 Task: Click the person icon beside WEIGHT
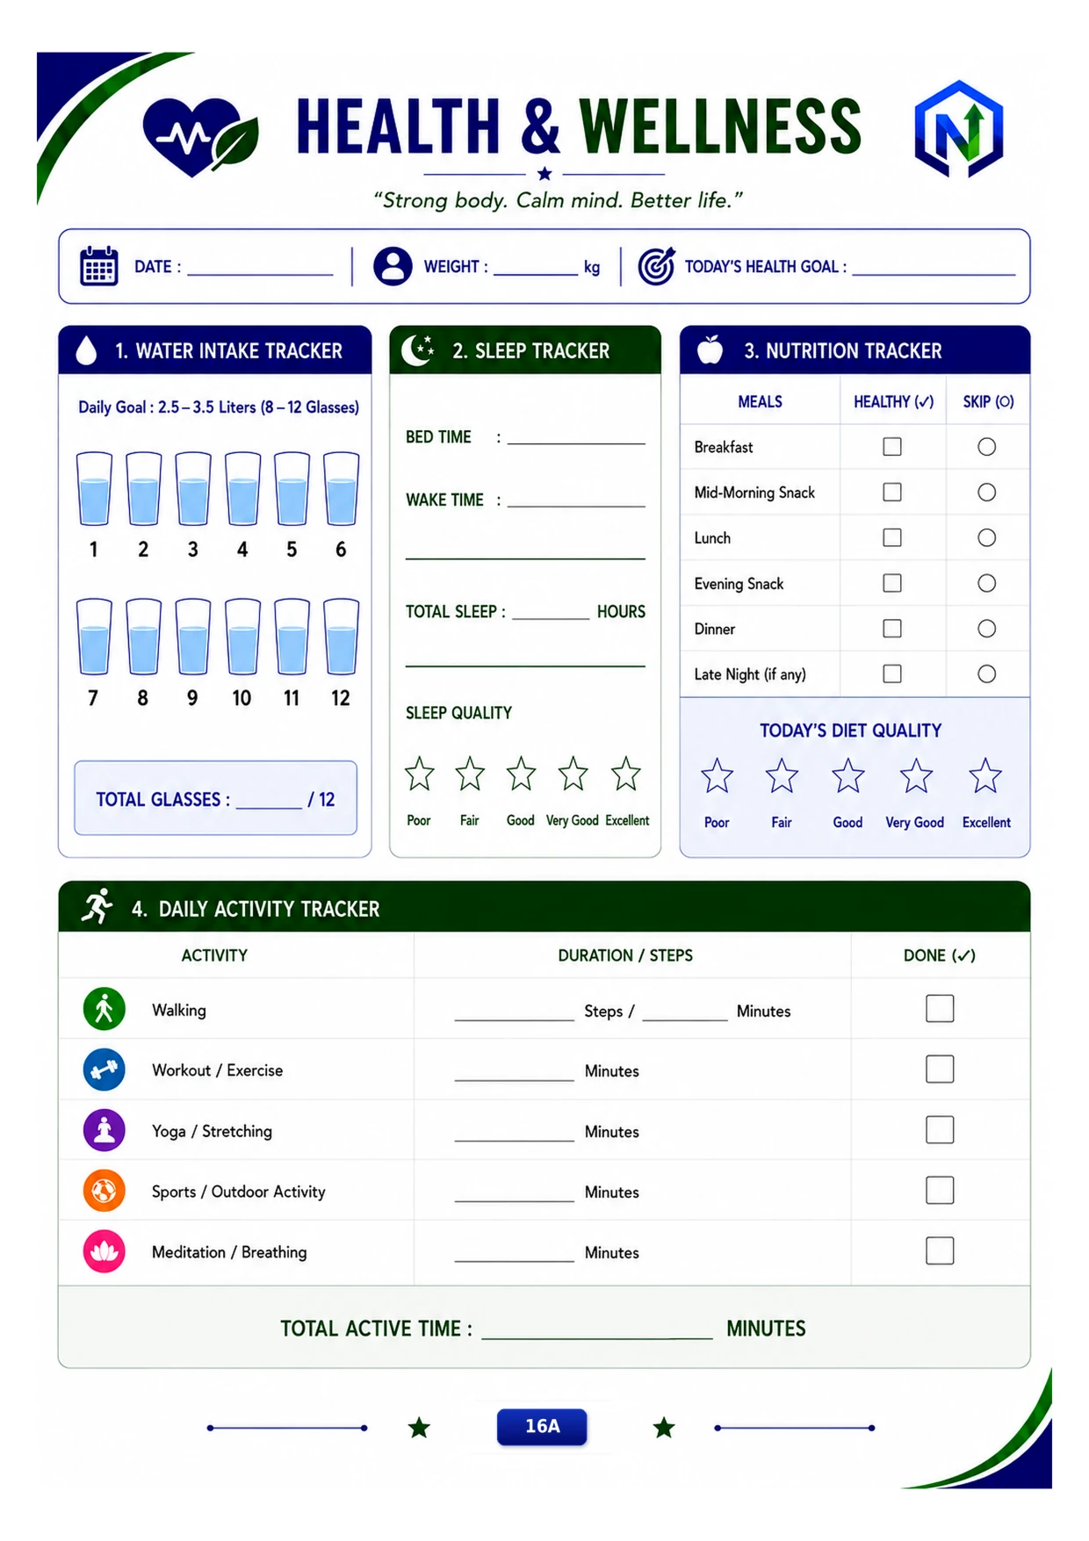393,266
